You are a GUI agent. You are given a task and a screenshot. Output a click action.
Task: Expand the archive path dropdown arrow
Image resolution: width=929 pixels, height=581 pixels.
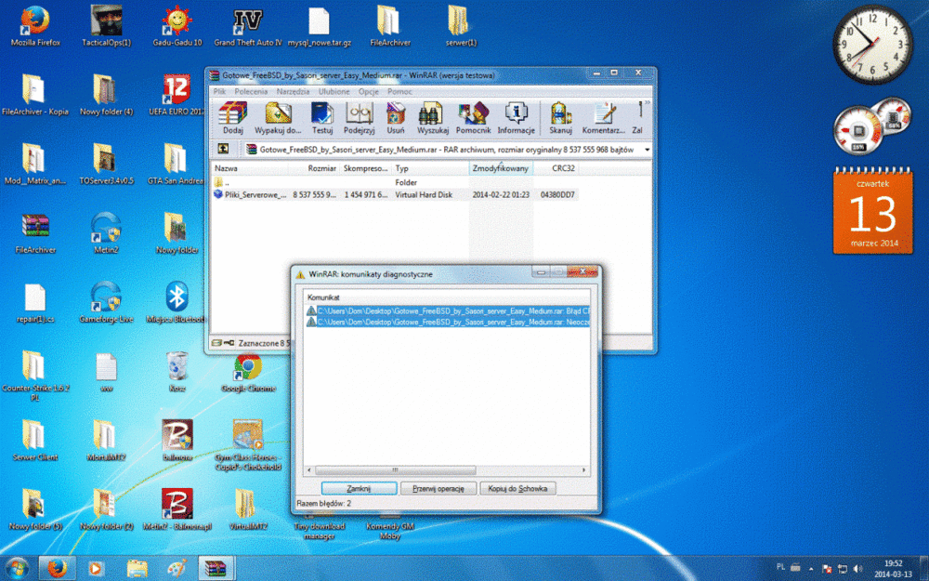tap(647, 150)
